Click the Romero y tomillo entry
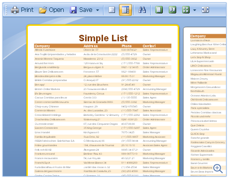 coord(200,159)
